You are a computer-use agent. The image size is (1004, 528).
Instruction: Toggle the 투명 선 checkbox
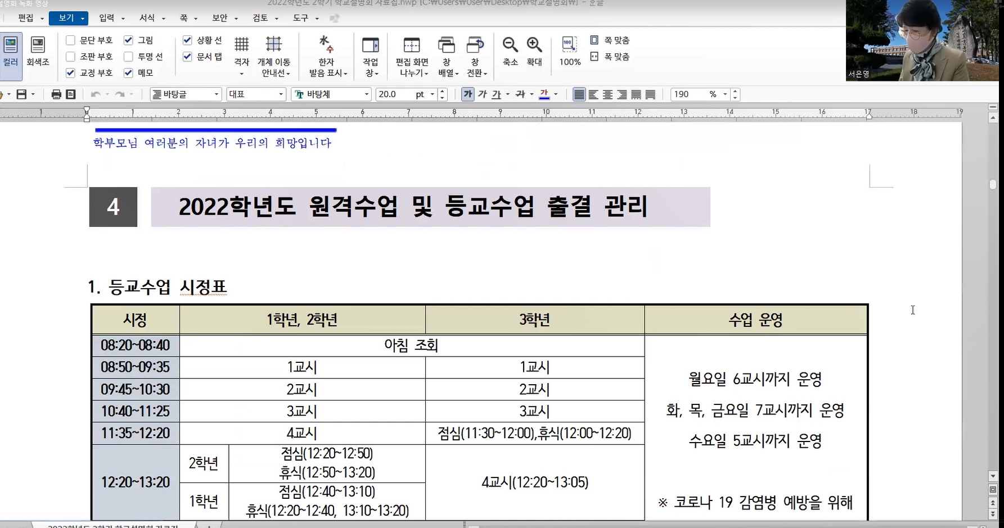pyautogui.click(x=128, y=57)
